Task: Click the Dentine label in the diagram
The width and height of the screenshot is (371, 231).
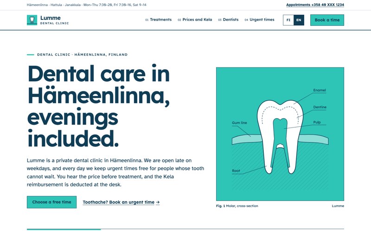Action: pyautogui.click(x=320, y=107)
